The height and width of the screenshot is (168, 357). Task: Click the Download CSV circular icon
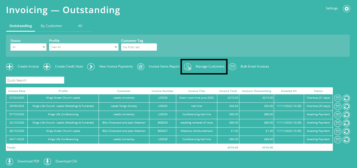(47, 162)
